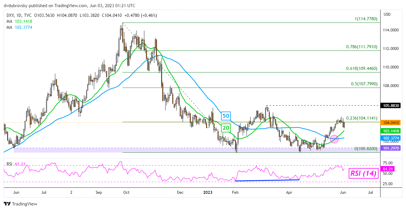406x210 pixels.
Task: Click the pink circle marking the MA crossover
Action: (x=334, y=139)
